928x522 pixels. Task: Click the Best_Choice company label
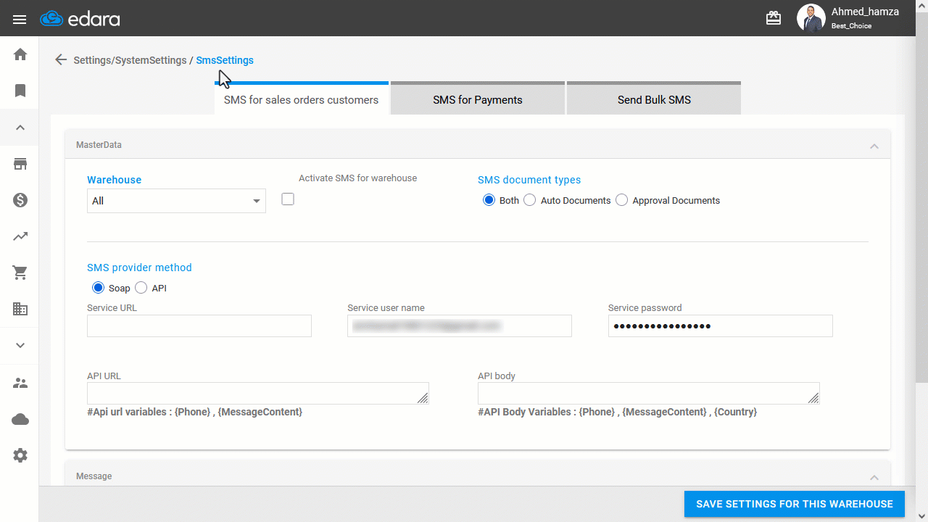pos(851,26)
